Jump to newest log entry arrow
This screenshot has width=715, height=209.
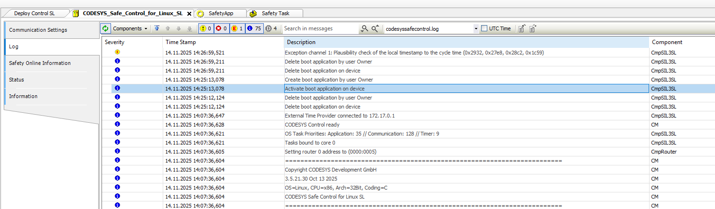(x=157, y=29)
